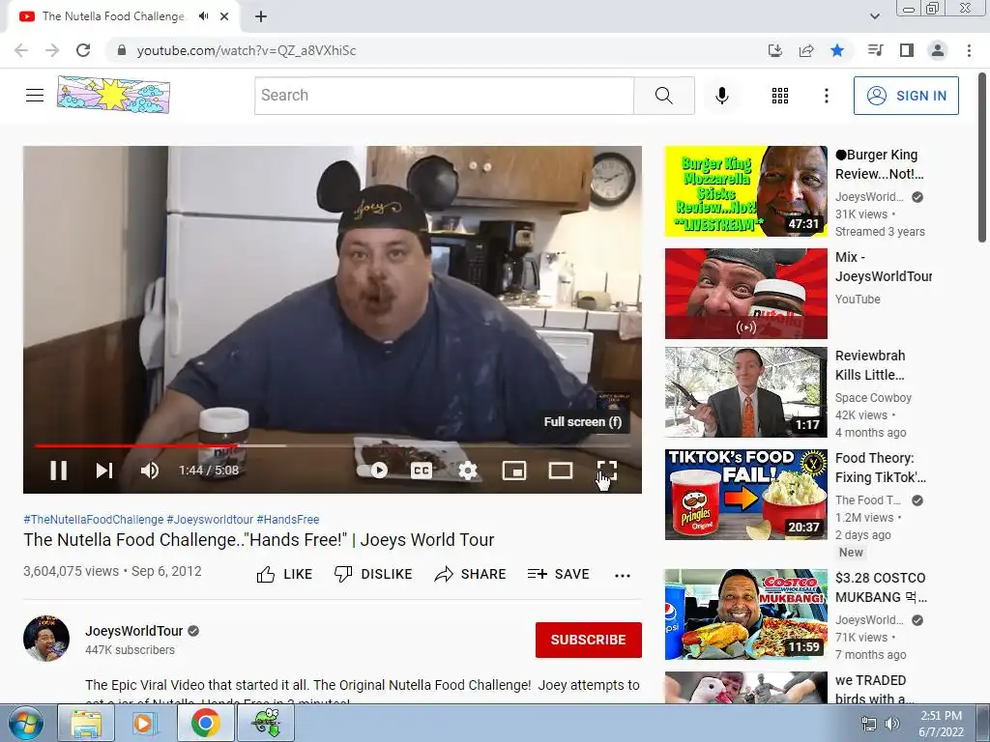The image size is (990, 742).
Task: Open 'Food Theory: Fixing TikTok' title
Action: coord(880,468)
